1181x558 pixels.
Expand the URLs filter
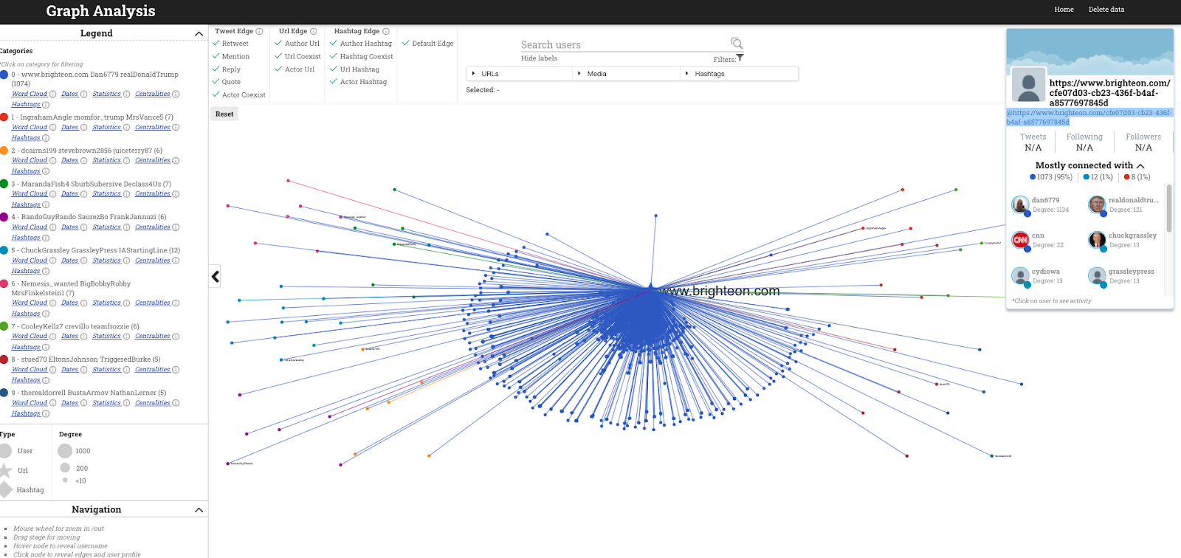(x=520, y=74)
